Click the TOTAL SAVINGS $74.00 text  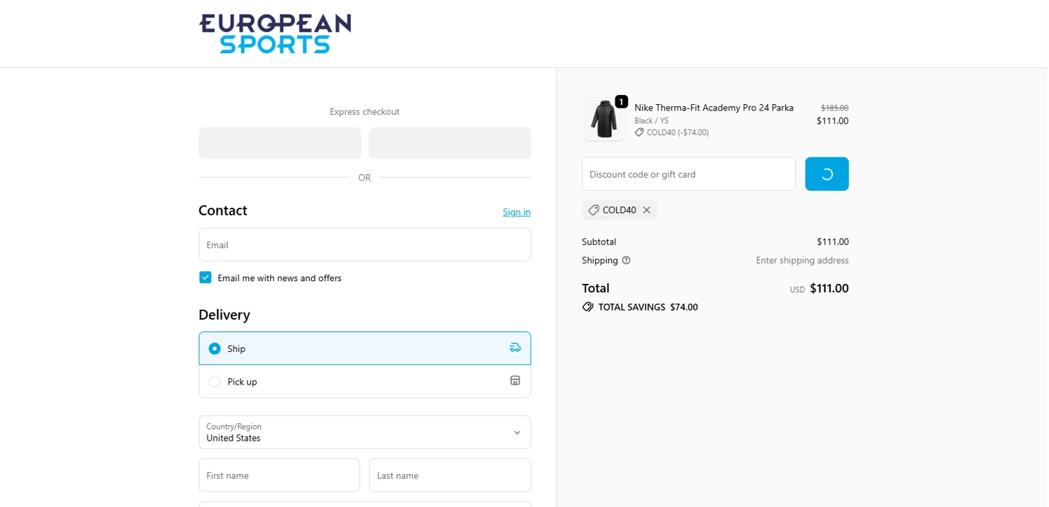[x=648, y=307]
